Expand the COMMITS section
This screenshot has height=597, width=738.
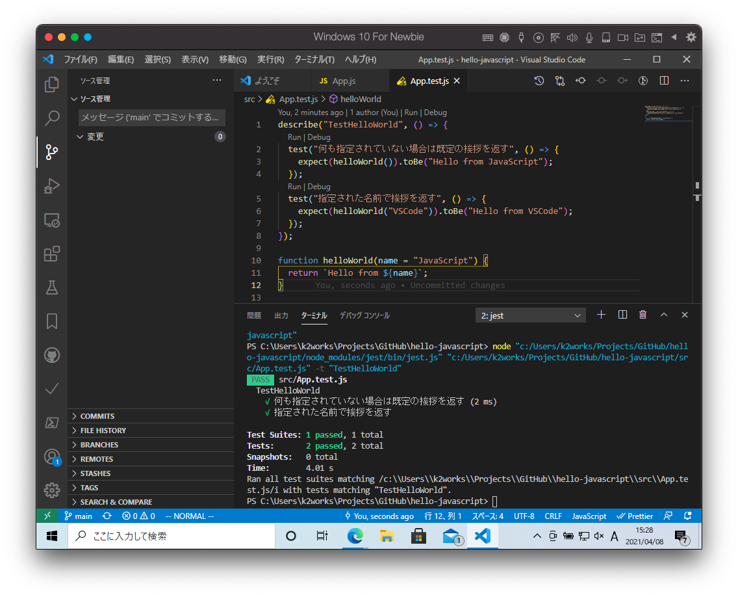[97, 416]
